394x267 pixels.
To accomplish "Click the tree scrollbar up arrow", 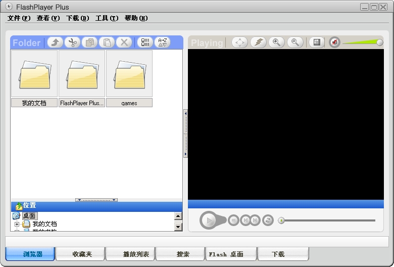I will [178, 216].
